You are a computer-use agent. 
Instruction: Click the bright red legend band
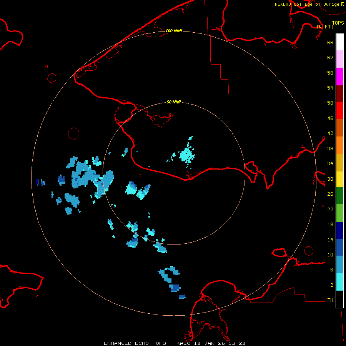click(x=339, y=111)
